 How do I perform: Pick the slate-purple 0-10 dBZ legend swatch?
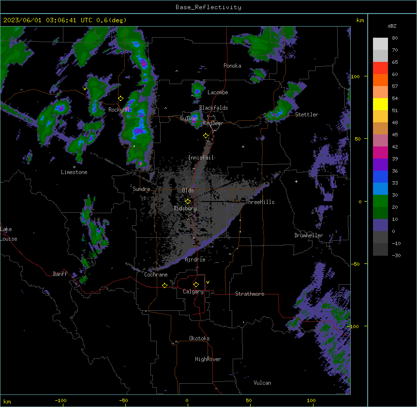pyautogui.click(x=380, y=225)
